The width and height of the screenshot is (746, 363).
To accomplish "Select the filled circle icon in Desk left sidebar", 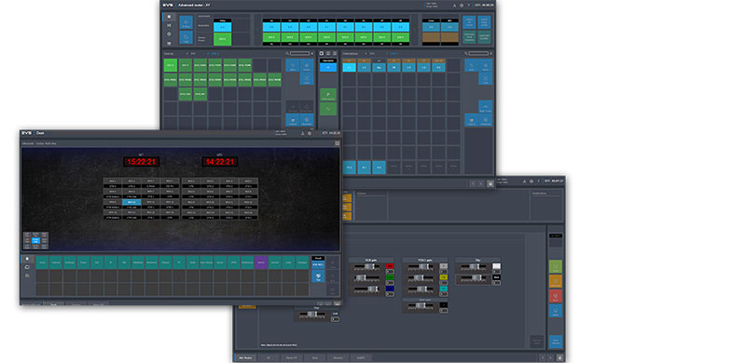I will pos(27,259).
